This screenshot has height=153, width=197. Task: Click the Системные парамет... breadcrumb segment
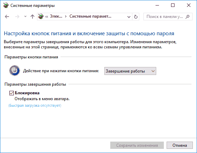[90, 16]
